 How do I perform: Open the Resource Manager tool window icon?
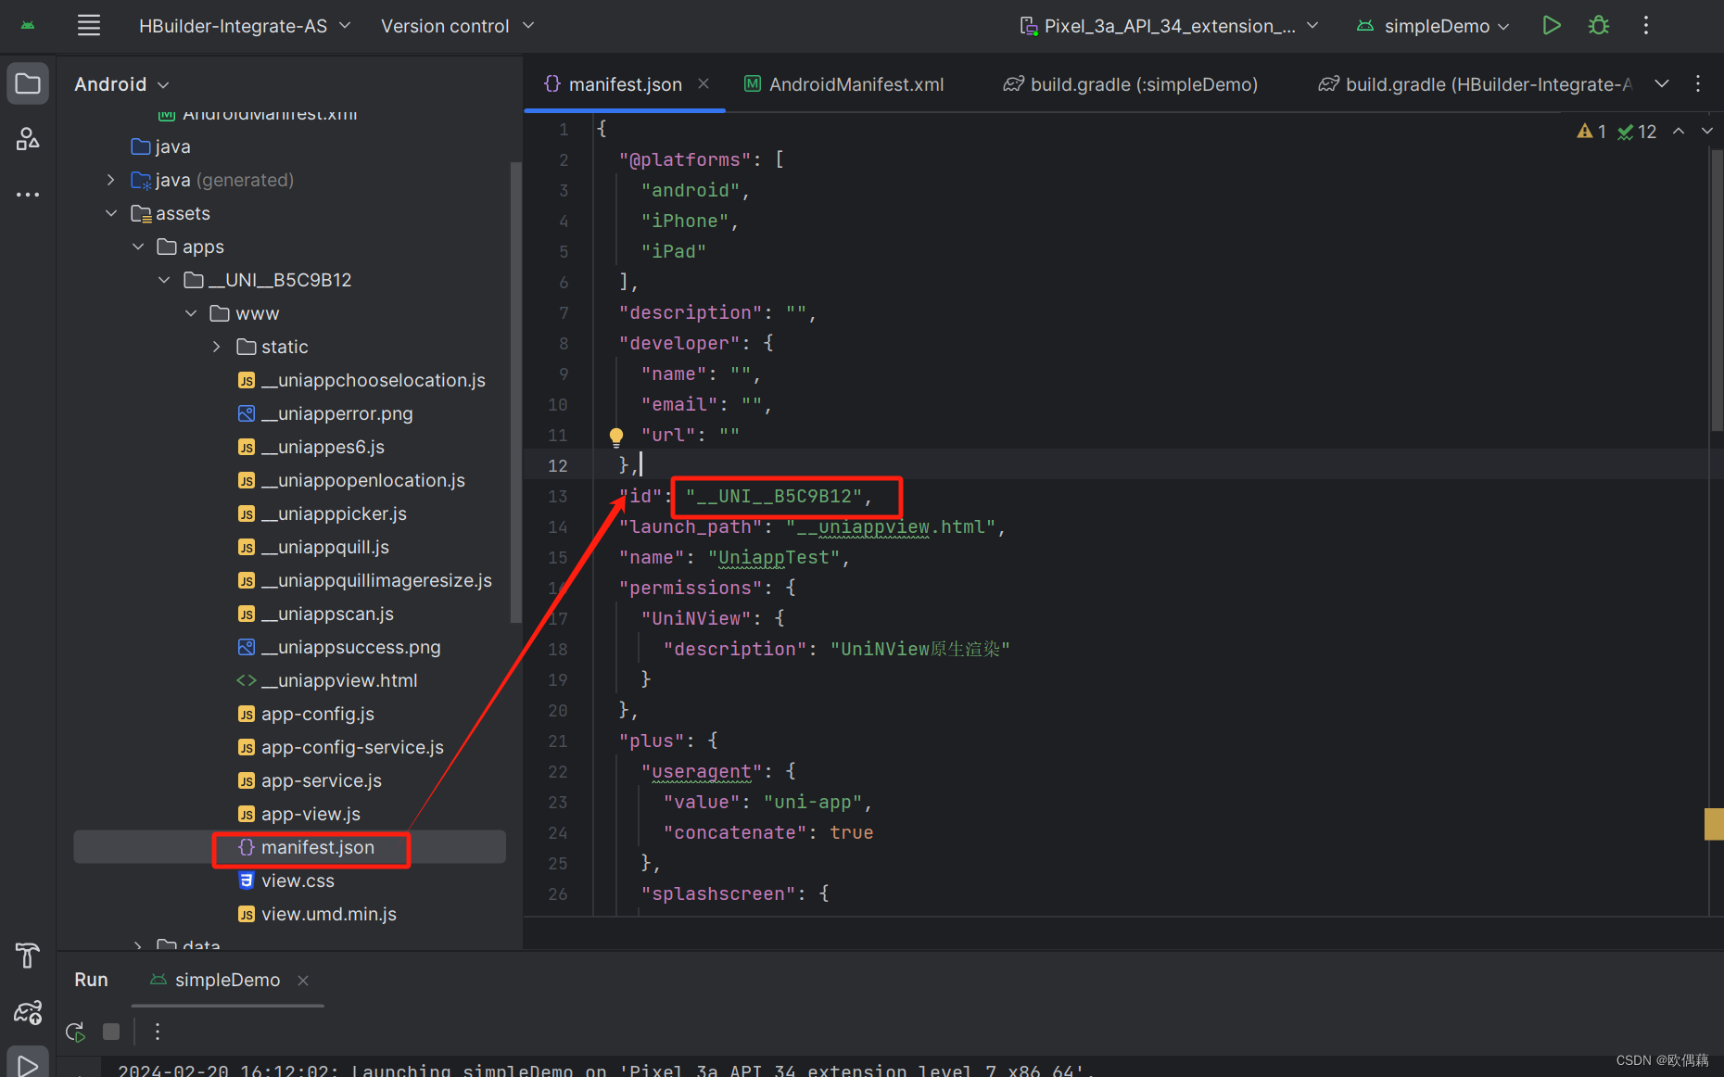28,139
